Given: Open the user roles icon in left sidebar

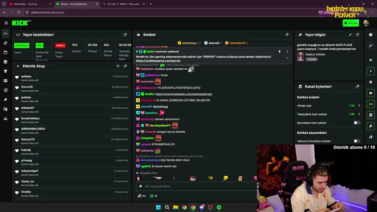Looking at the screenshot, I should pyautogui.click(x=6, y=109).
